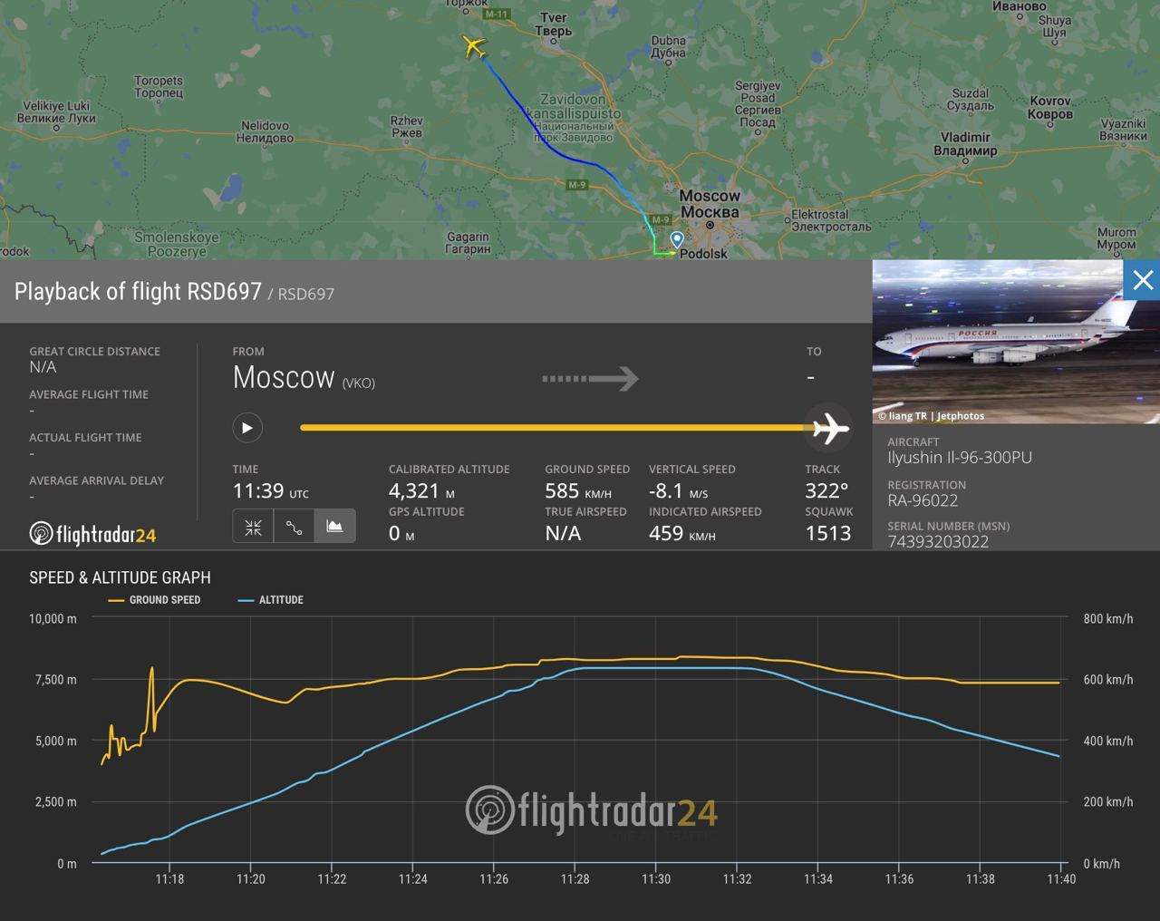Click the center-on-aircraft icon
The image size is (1160, 921).
[253, 527]
